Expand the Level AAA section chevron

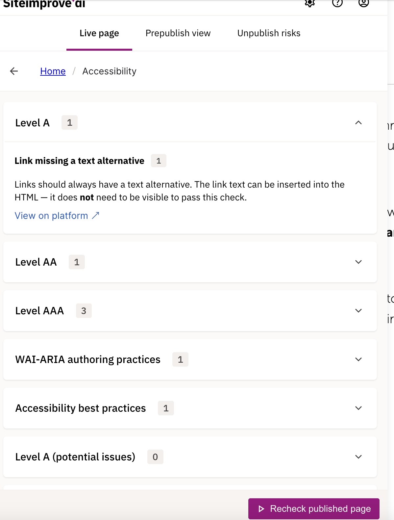[x=358, y=311]
